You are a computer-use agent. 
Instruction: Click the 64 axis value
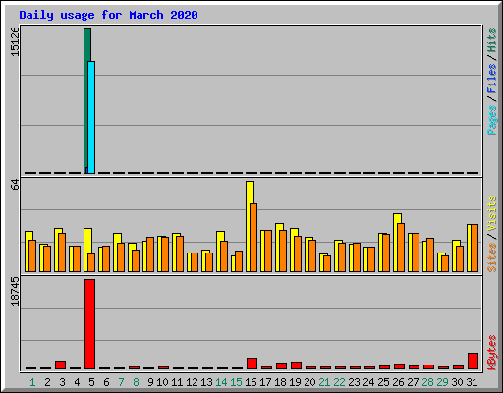(x=15, y=185)
